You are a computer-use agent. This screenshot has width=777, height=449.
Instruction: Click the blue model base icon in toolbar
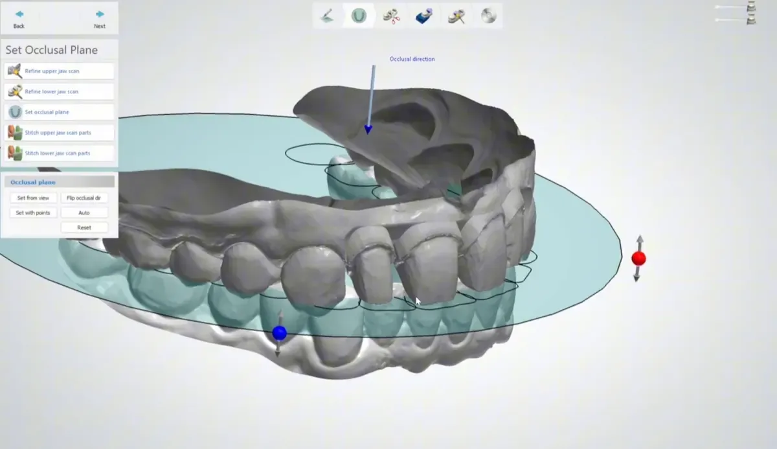423,16
